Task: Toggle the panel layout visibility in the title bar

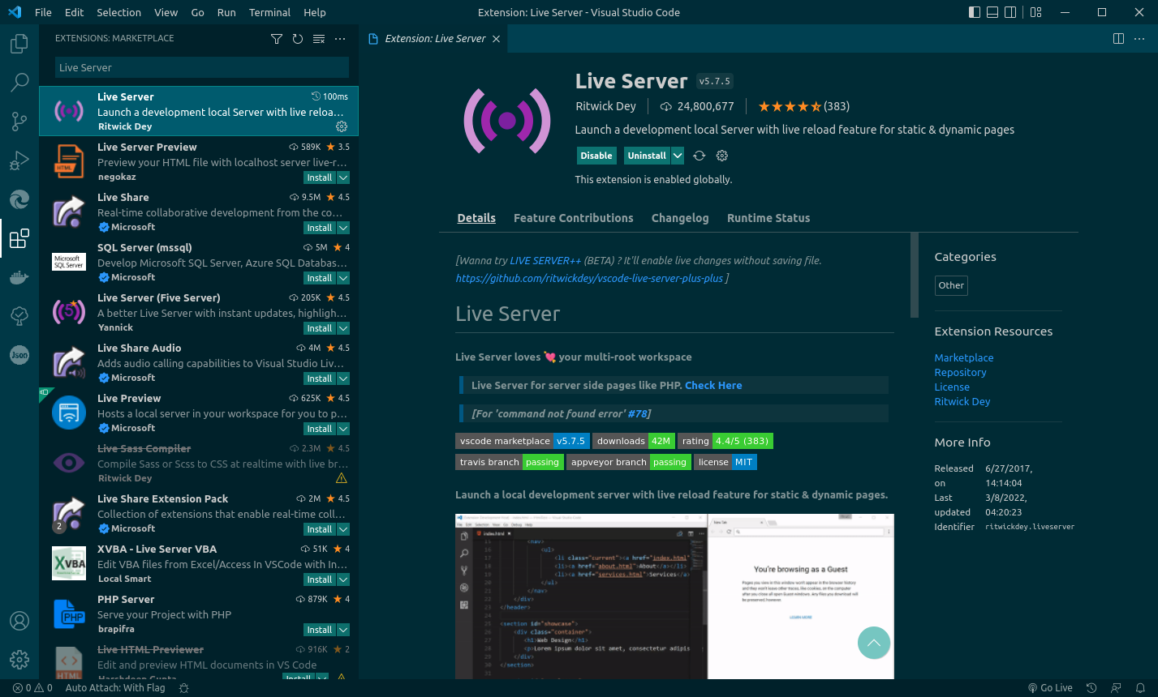Action: click(x=992, y=11)
